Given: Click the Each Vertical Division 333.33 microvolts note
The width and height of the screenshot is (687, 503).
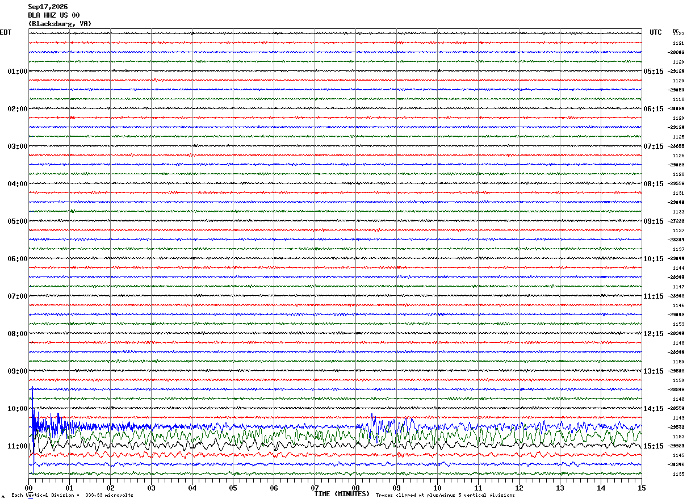Looking at the screenshot, I should pyautogui.click(x=72, y=496).
